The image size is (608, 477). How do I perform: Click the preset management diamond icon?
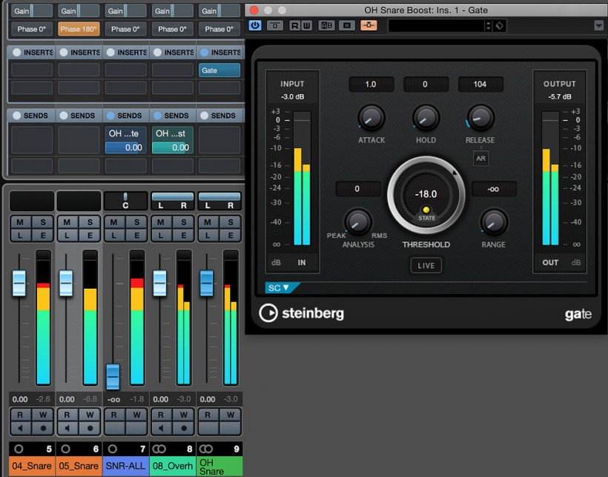(500, 26)
